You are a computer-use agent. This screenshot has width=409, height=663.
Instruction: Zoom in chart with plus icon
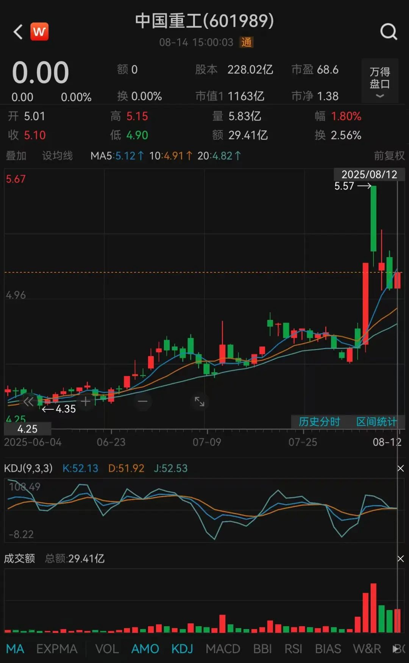coord(86,401)
